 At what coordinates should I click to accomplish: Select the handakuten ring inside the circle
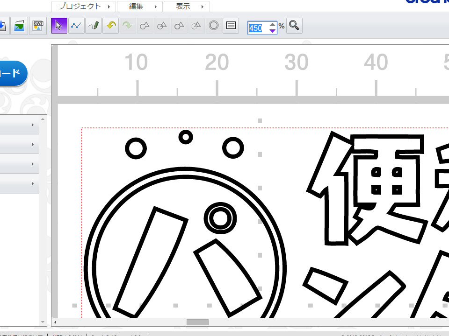pos(220,218)
